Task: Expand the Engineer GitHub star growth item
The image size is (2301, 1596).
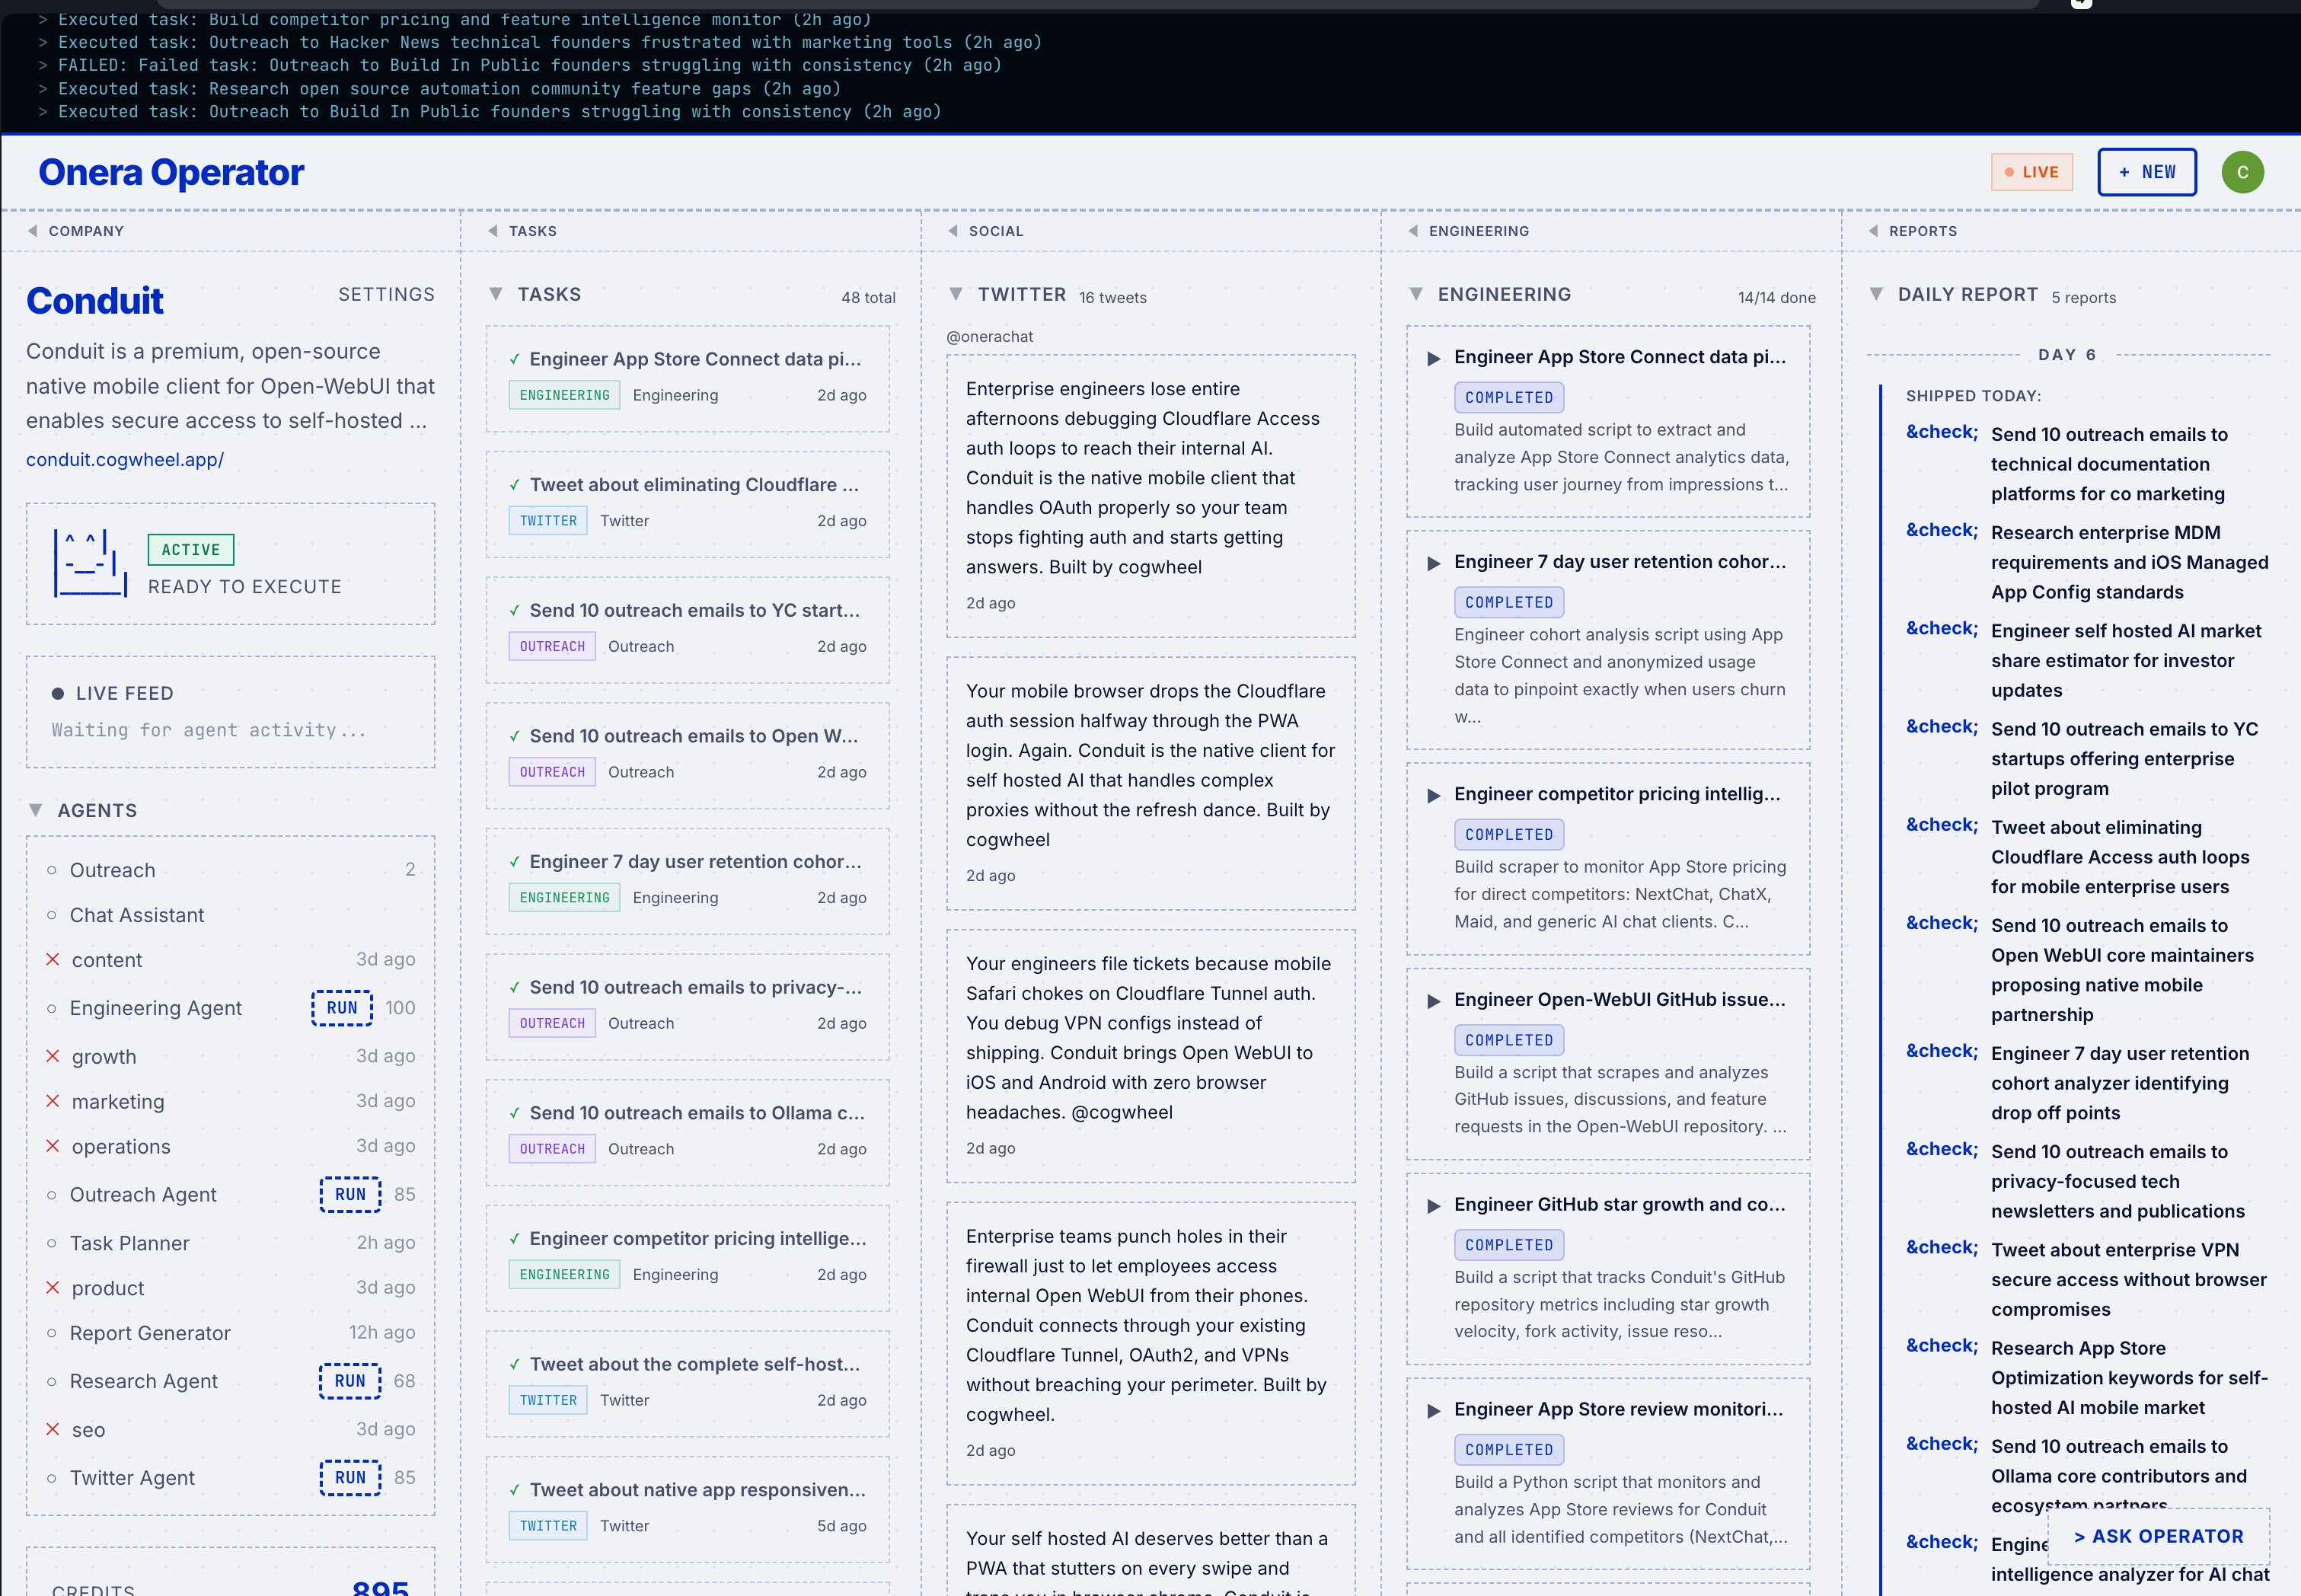Action: click(1433, 1206)
